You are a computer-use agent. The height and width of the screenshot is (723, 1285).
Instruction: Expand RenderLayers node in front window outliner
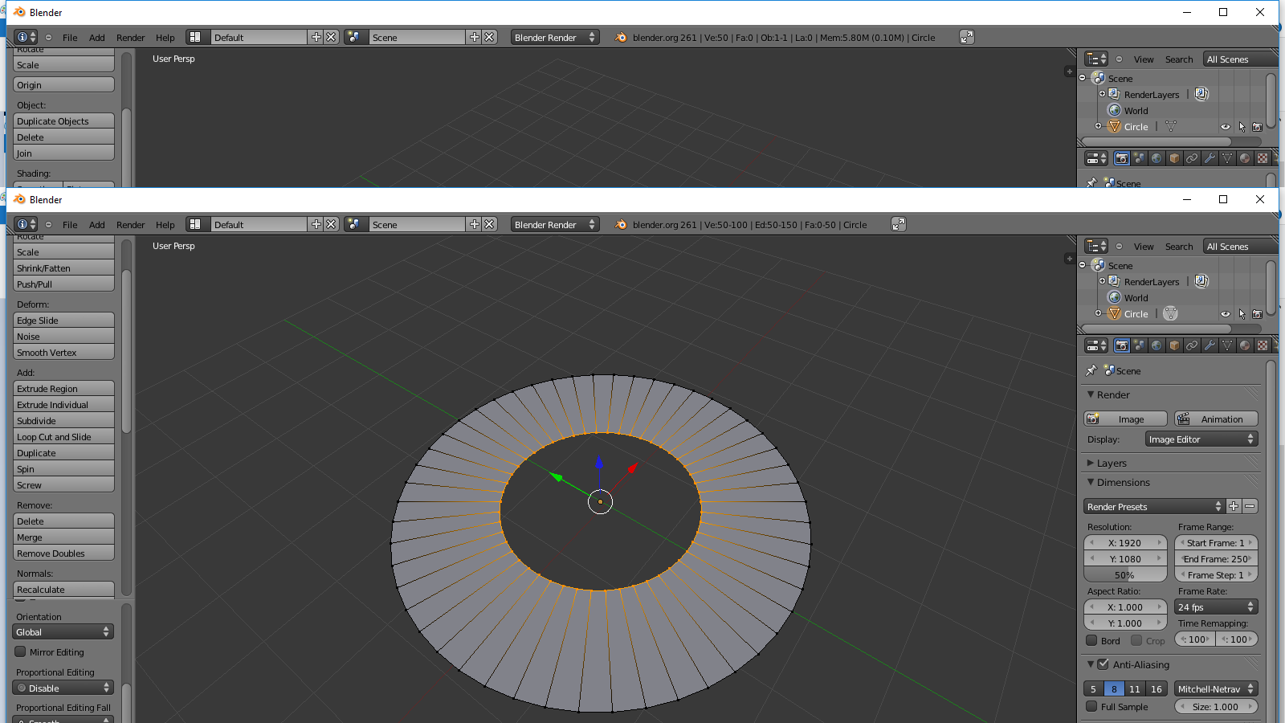pyautogui.click(x=1102, y=280)
